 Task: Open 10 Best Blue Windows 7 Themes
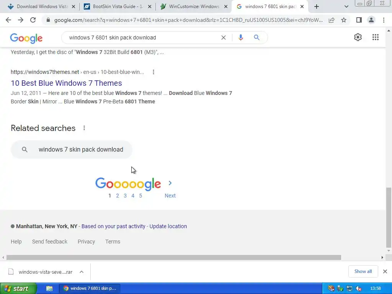(x=66, y=83)
